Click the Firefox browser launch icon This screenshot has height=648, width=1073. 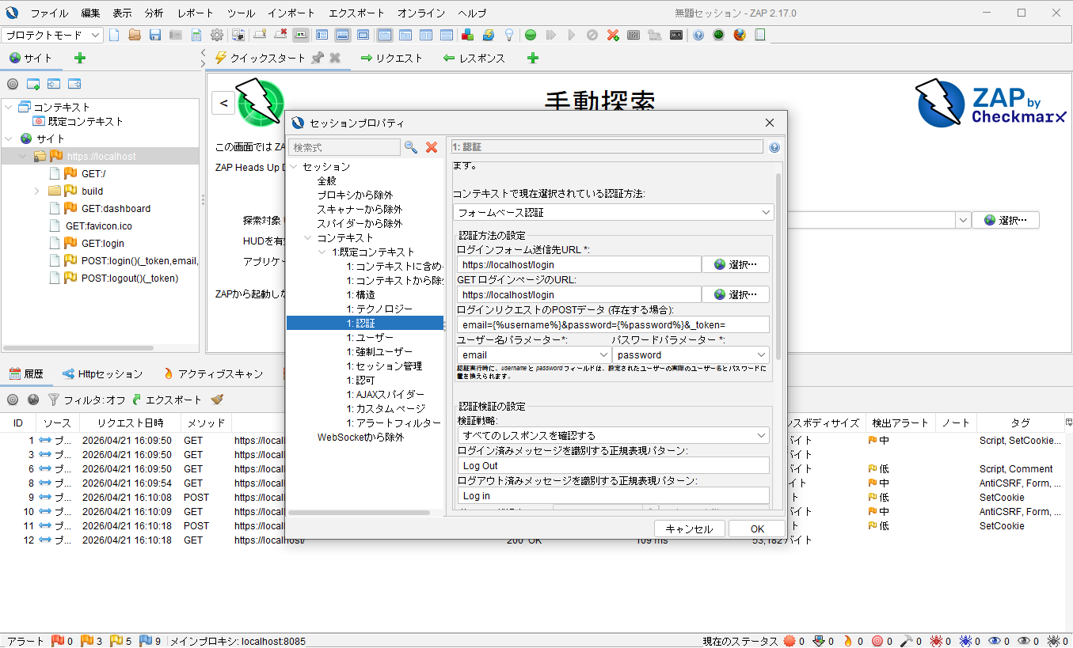[x=739, y=35]
